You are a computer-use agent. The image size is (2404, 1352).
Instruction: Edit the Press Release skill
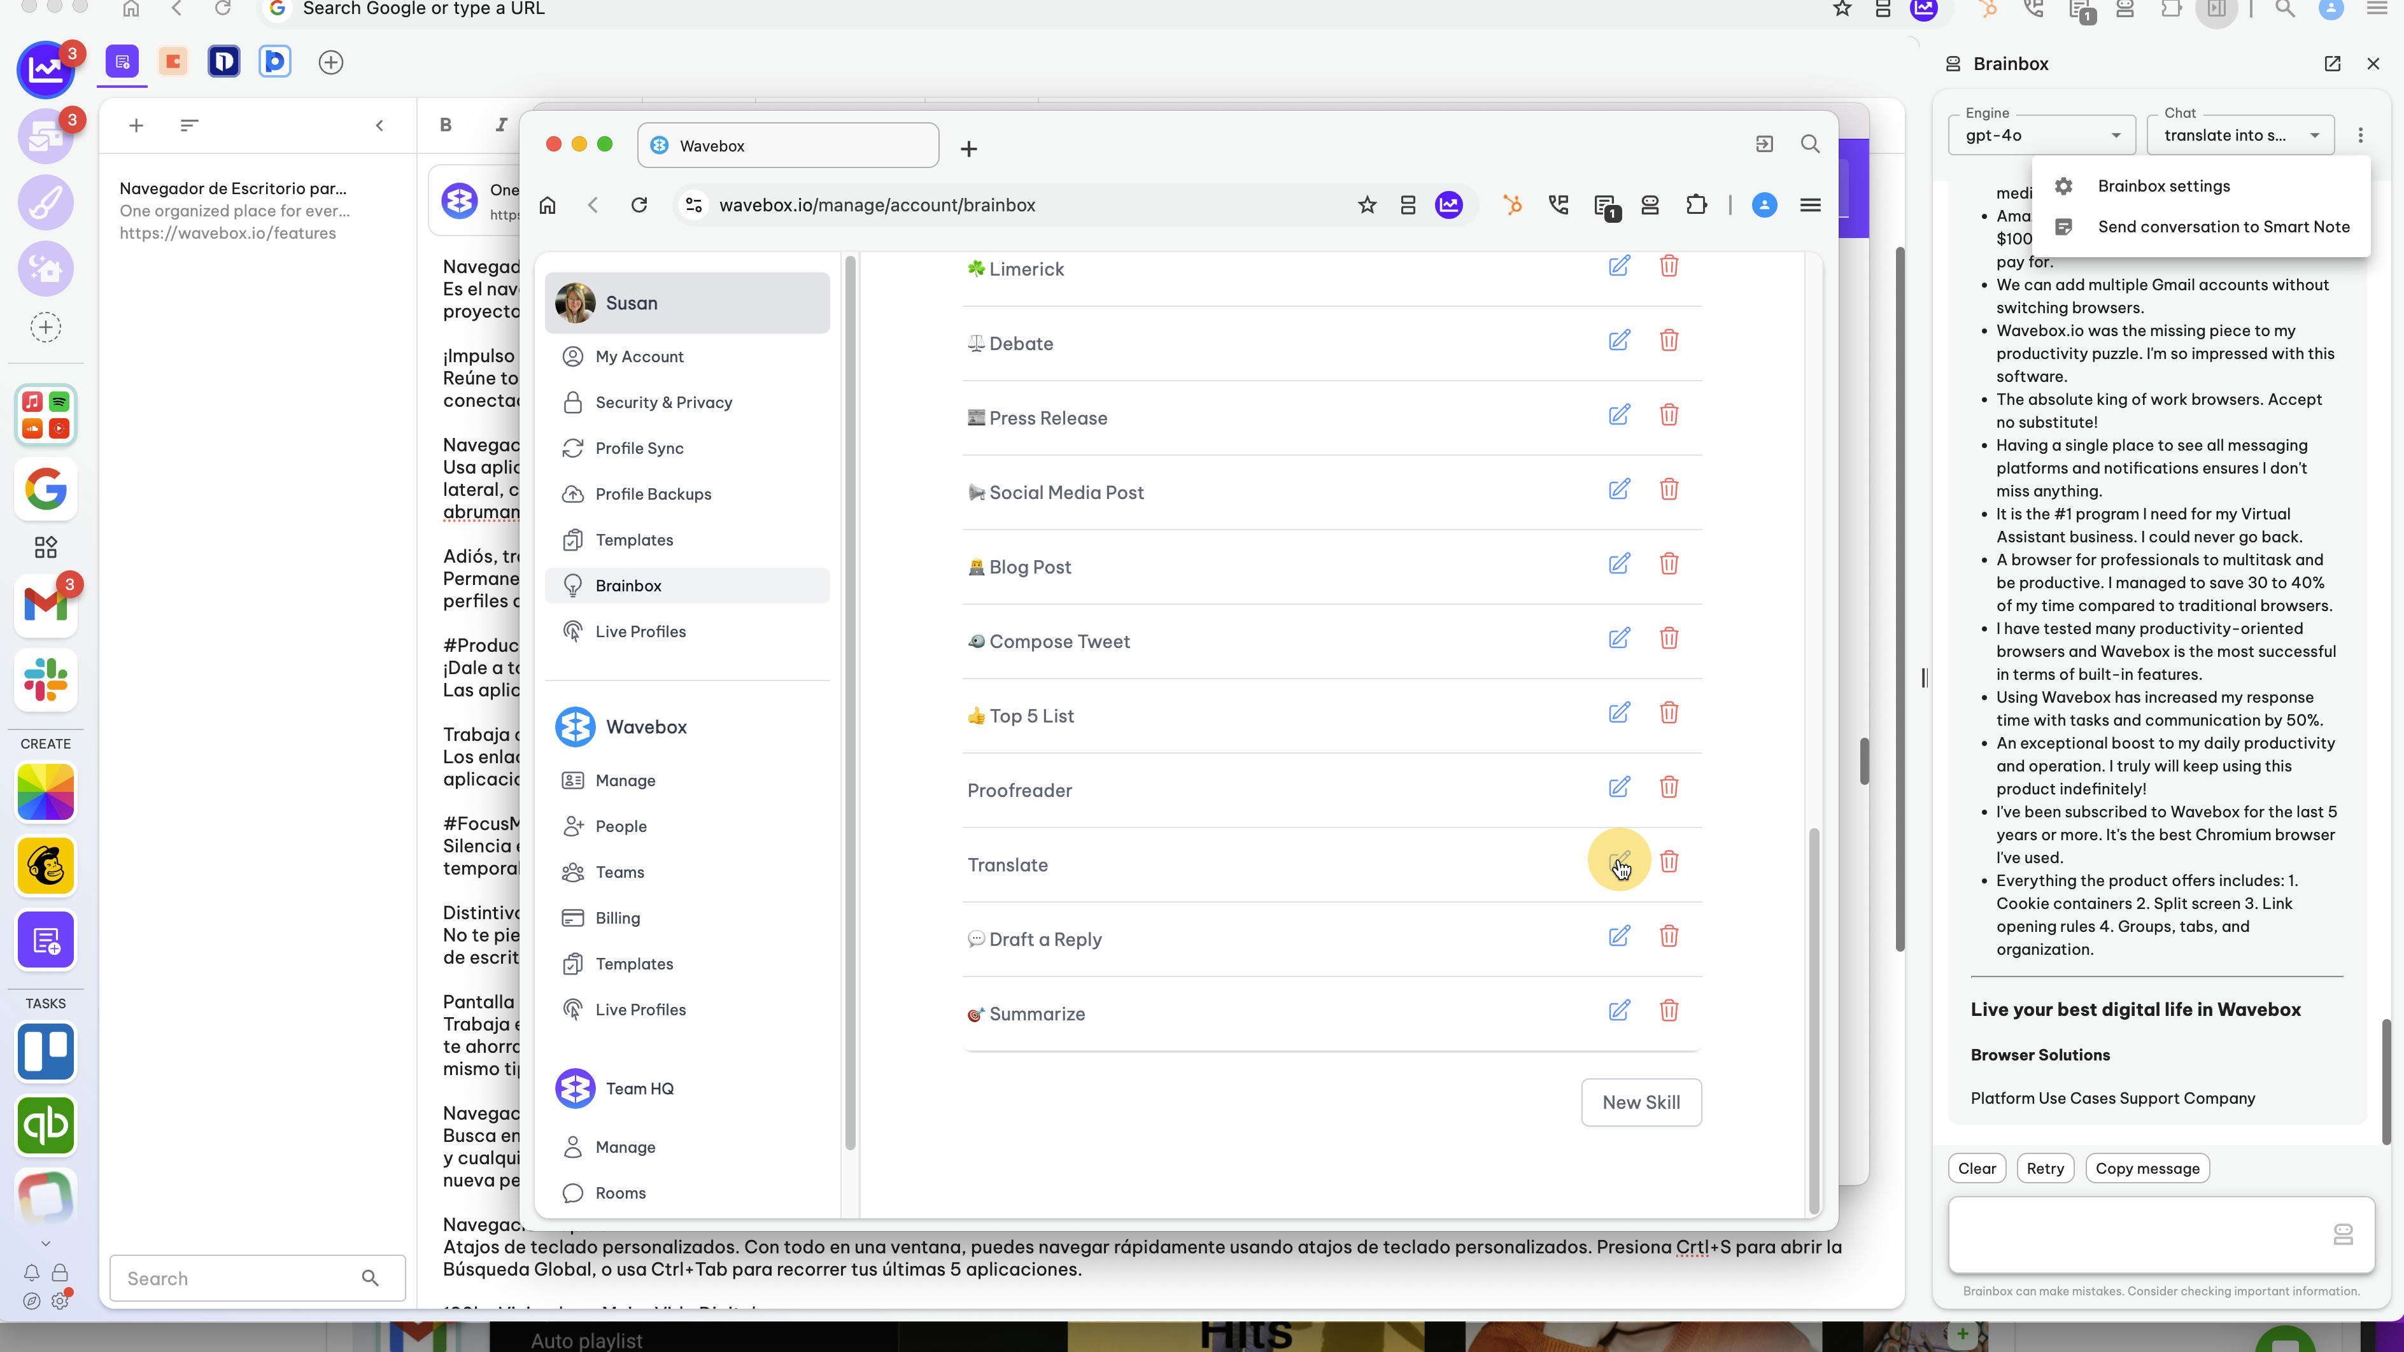click(1619, 415)
